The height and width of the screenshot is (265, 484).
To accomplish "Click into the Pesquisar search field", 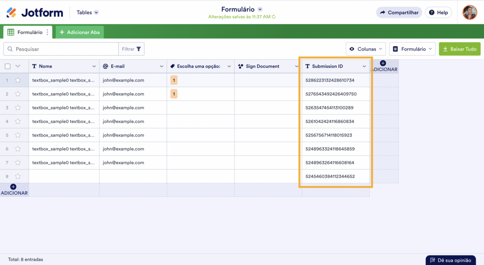I will (61, 49).
